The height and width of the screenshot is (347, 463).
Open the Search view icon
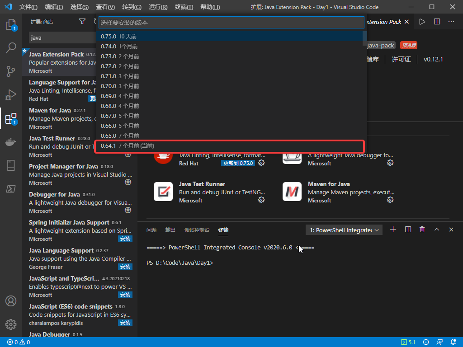pyautogui.click(x=11, y=47)
